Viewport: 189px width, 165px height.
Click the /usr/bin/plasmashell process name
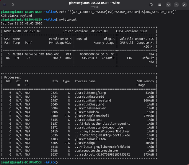[92, 116]
